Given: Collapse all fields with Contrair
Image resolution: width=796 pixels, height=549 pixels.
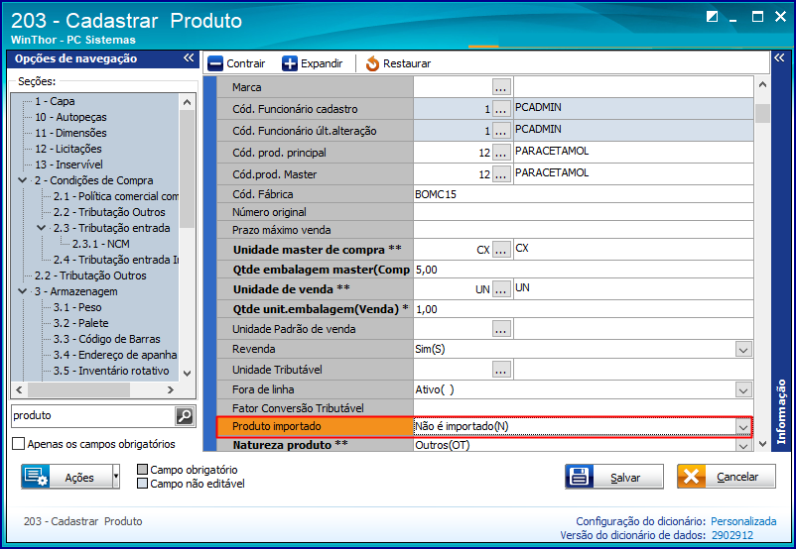Looking at the screenshot, I should pyautogui.click(x=236, y=63).
